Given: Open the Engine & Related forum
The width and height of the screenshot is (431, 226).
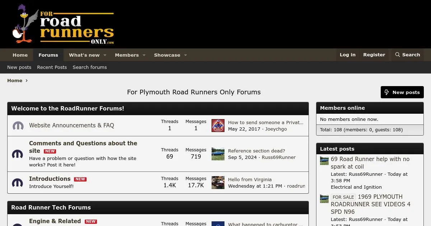Looking at the screenshot, I should coord(55,221).
